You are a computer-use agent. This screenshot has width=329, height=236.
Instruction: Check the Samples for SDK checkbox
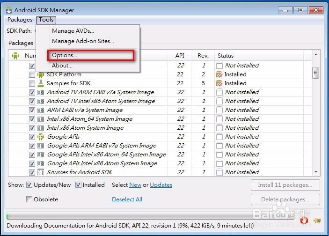click(x=32, y=83)
